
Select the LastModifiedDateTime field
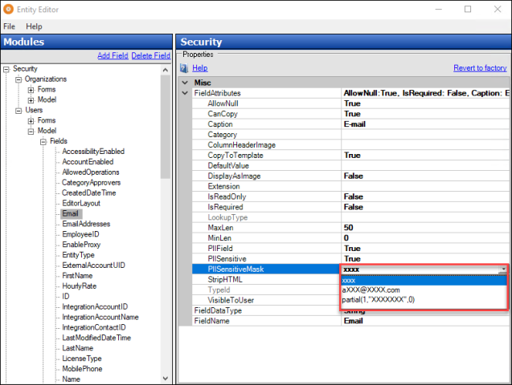coord(96,338)
